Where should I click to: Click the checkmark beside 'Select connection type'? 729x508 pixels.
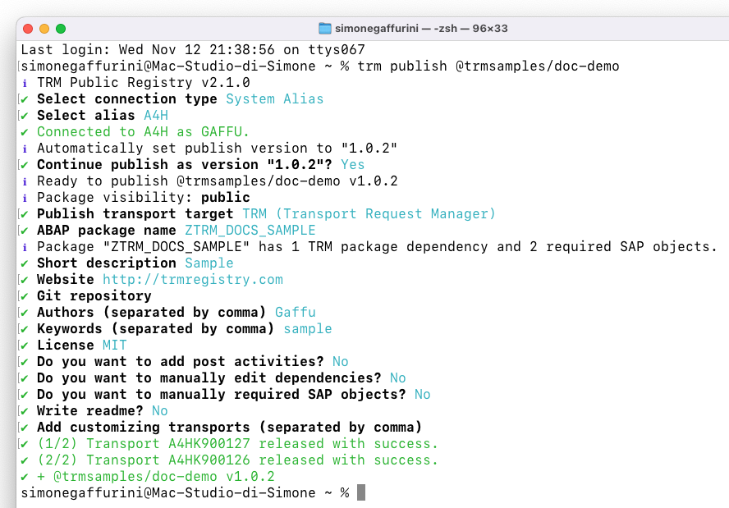(25, 99)
